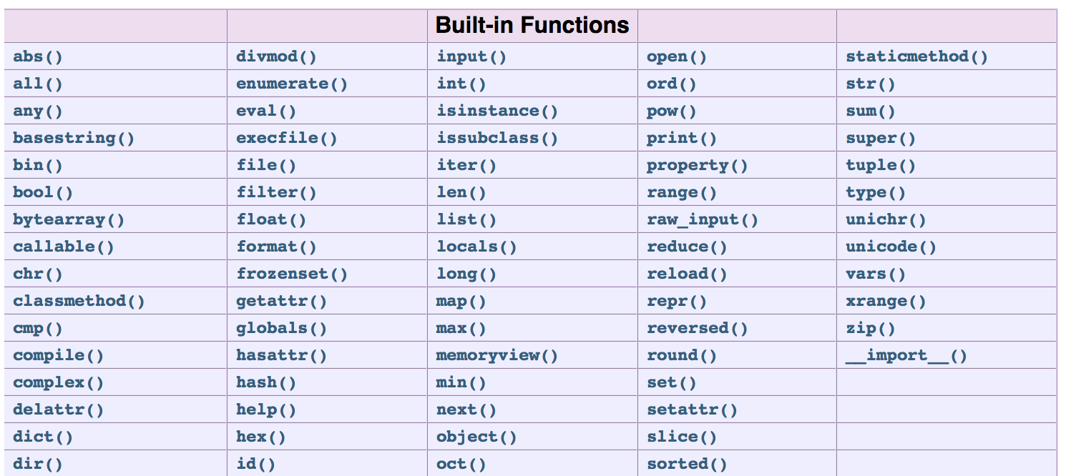Image resolution: width=1066 pixels, height=476 pixels.
Task: Open the memoryview() link
Action: [497, 356]
